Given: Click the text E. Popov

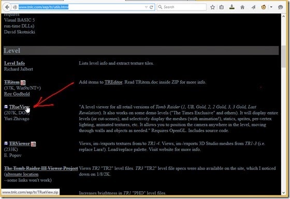Looking at the screenshot, I should (x=13, y=155).
